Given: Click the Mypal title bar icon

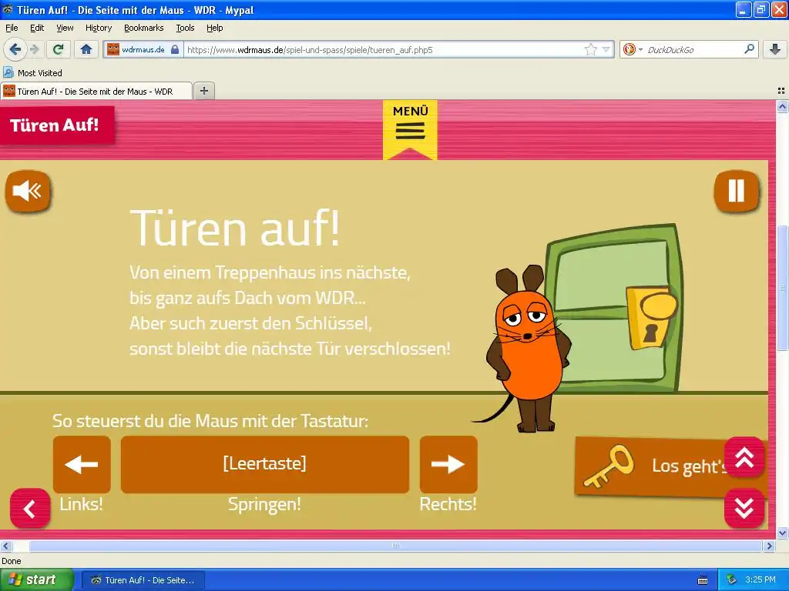Looking at the screenshot, I should click(x=8, y=9).
